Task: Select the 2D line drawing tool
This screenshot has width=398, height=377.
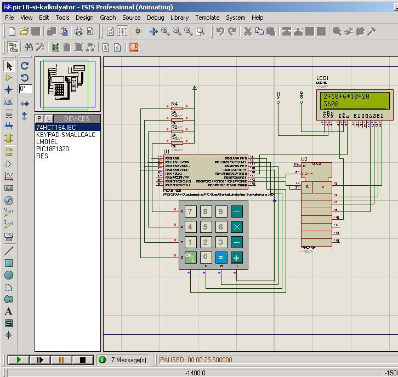Action: click(9, 251)
